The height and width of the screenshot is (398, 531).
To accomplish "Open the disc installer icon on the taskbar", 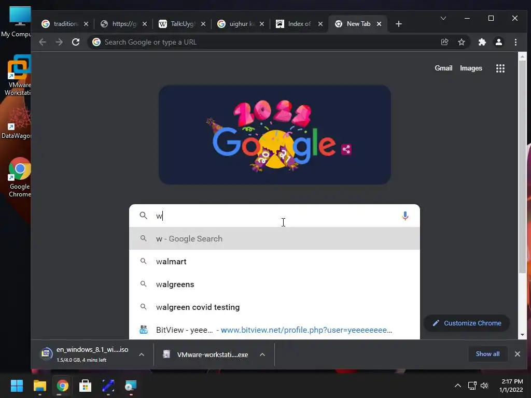I will tap(131, 386).
